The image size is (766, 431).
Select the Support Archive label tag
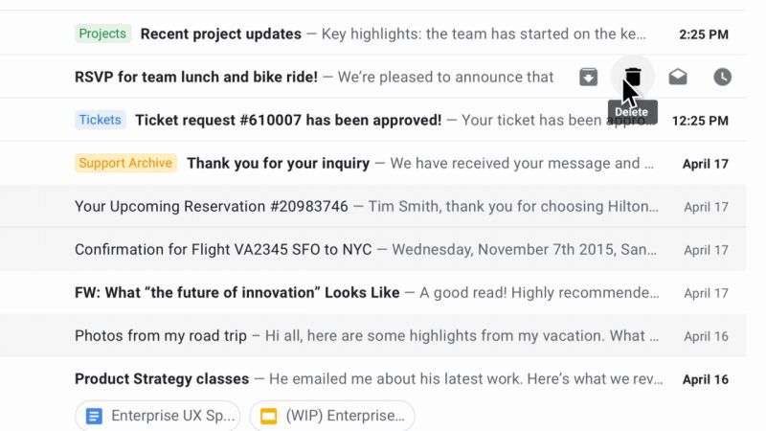125,163
